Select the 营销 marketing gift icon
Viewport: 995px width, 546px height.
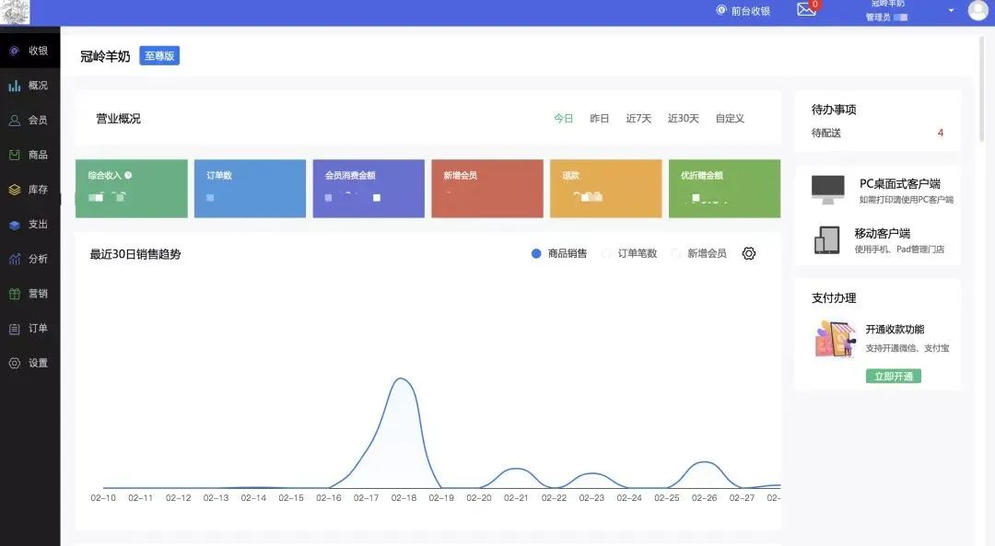(x=14, y=294)
